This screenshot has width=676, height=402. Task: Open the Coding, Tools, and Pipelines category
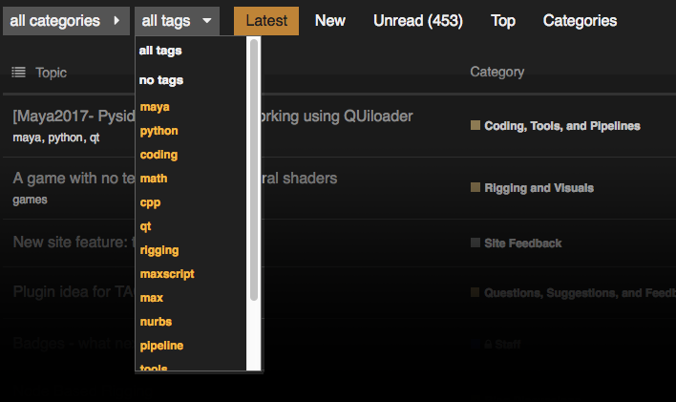pyautogui.click(x=562, y=126)
